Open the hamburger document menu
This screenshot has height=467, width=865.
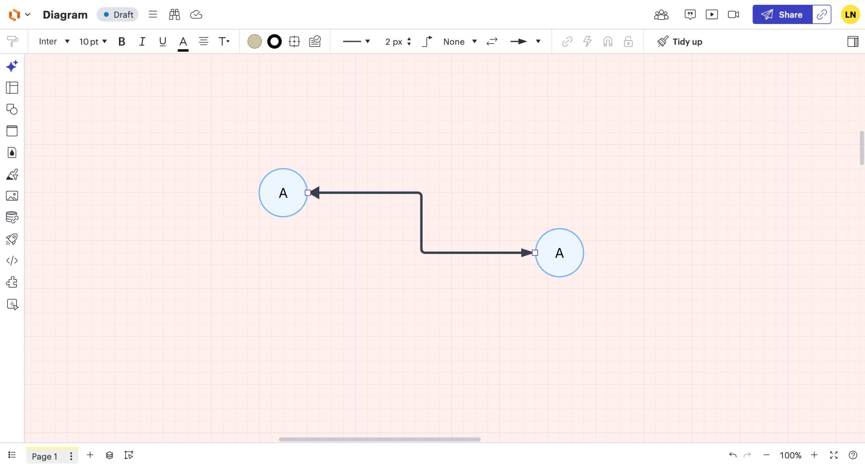[153, 15]
